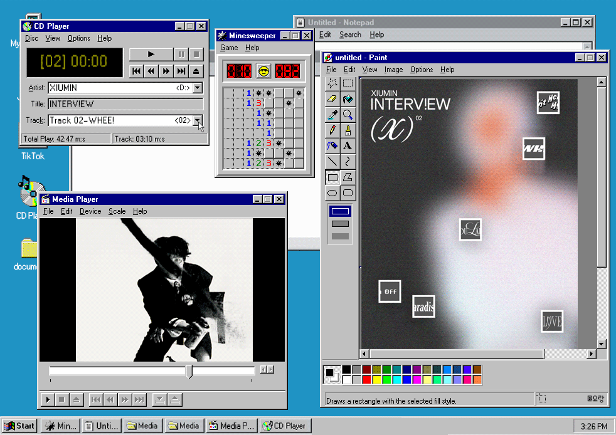Click the CD Player eject button

[196, 71]
